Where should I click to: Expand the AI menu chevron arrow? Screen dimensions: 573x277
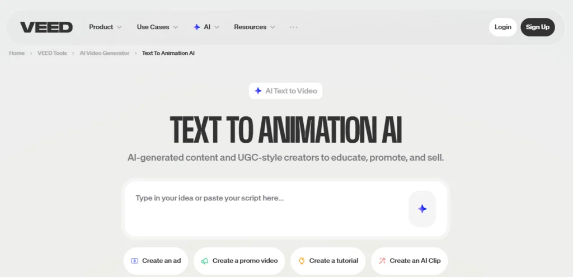point(217,27)
